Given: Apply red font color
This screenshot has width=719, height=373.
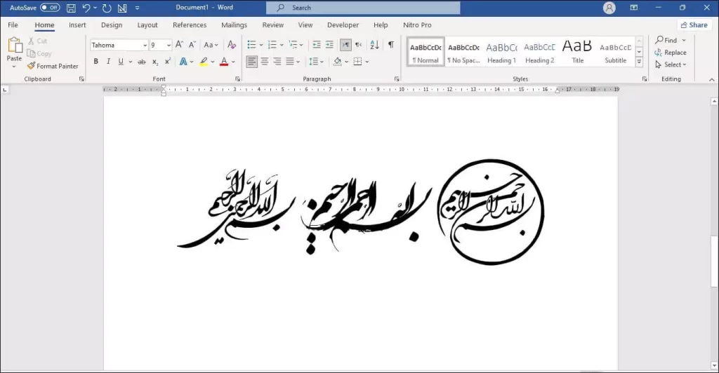Looking at the screenshot, I should tap(224, 61).
